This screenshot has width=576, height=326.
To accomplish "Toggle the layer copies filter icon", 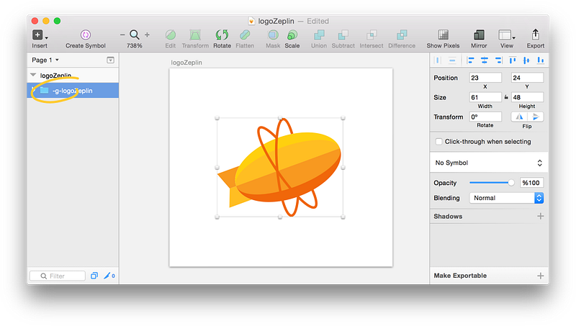I will [94, 276].
